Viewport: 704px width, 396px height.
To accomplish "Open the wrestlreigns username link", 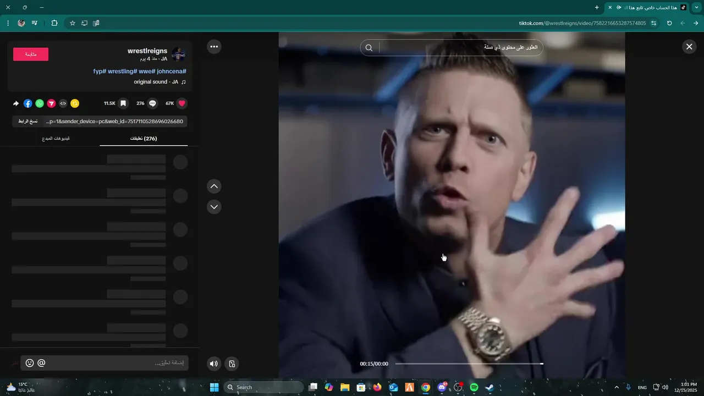I will click(147, 51).
